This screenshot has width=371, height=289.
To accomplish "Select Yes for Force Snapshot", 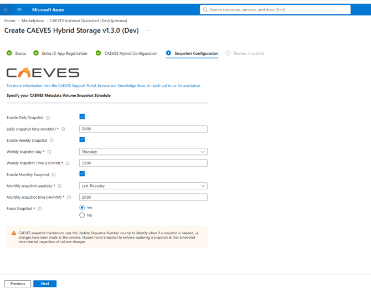I will [x=82, y=208].
